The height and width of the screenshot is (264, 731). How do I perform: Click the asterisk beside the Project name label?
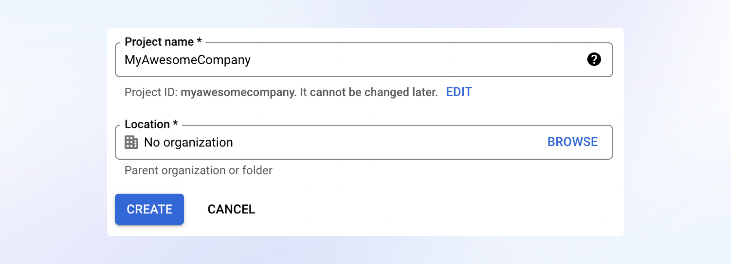point(199,41)
